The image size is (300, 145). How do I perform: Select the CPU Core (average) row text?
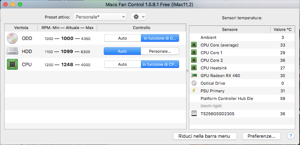tap(220, 45)
